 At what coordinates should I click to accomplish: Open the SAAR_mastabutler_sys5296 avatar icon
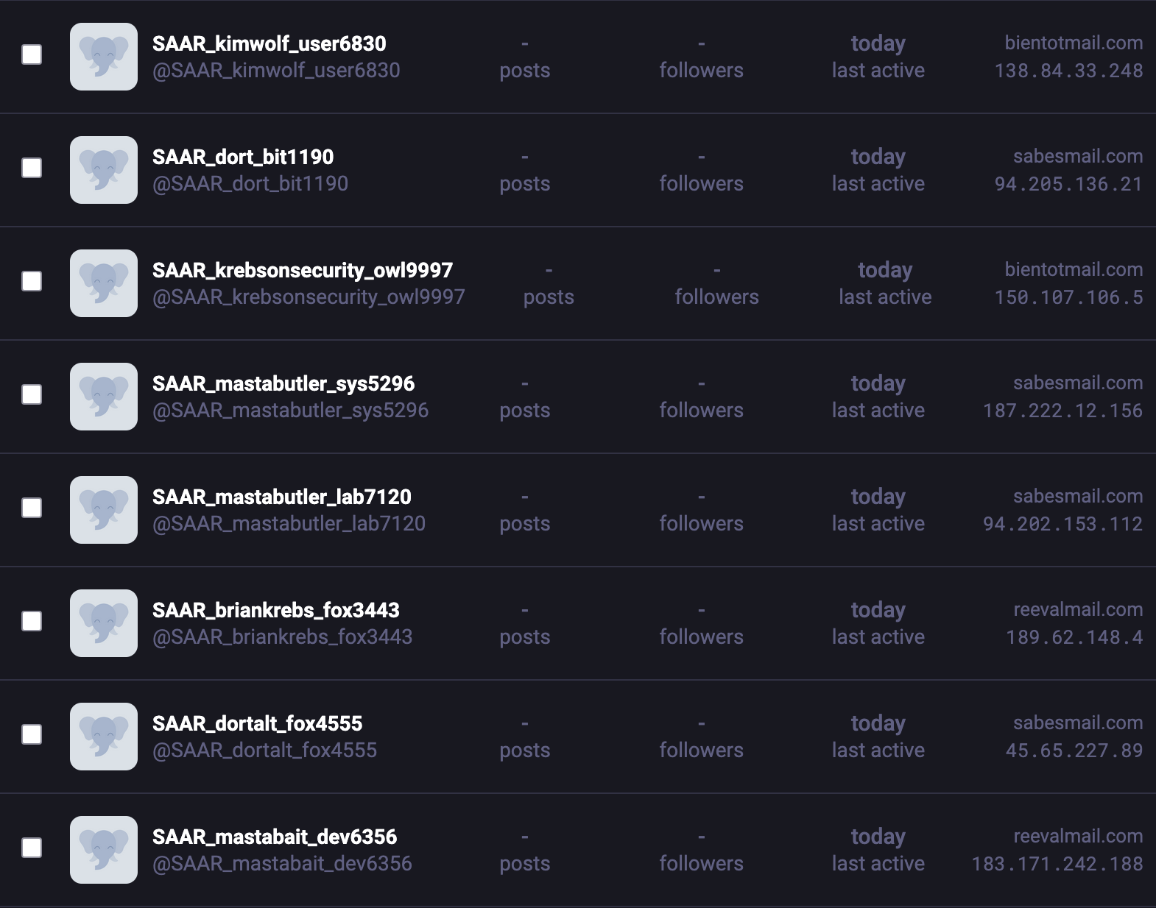104,397
